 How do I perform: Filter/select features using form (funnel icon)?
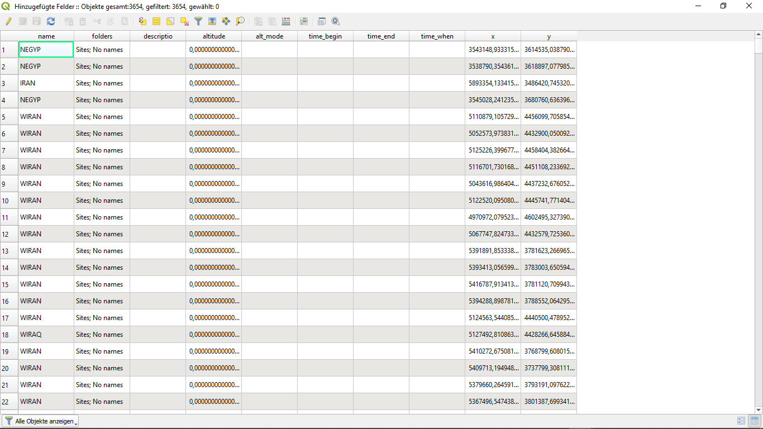[198, 21]
